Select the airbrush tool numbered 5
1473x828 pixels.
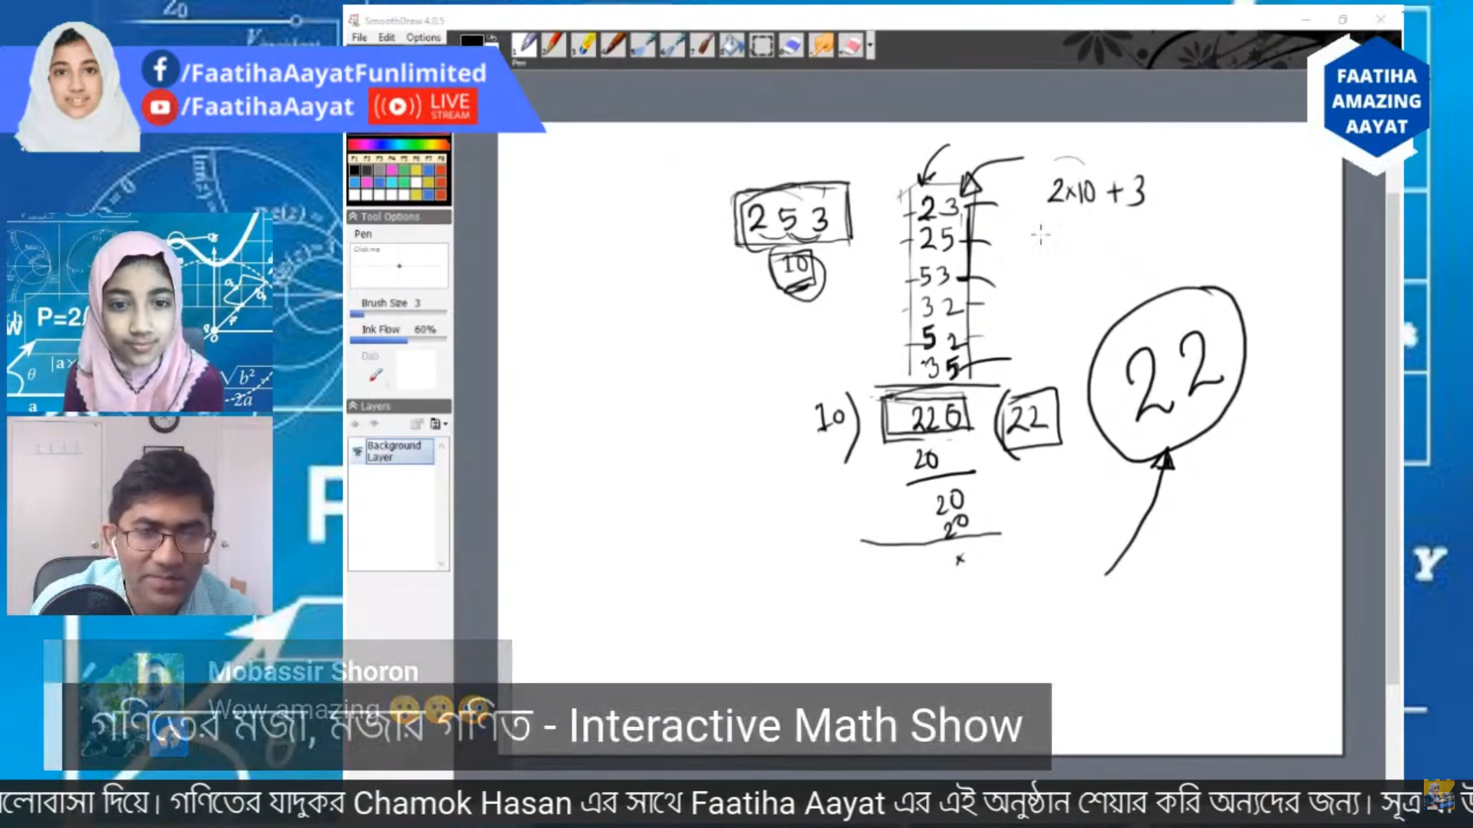point(643,44)
